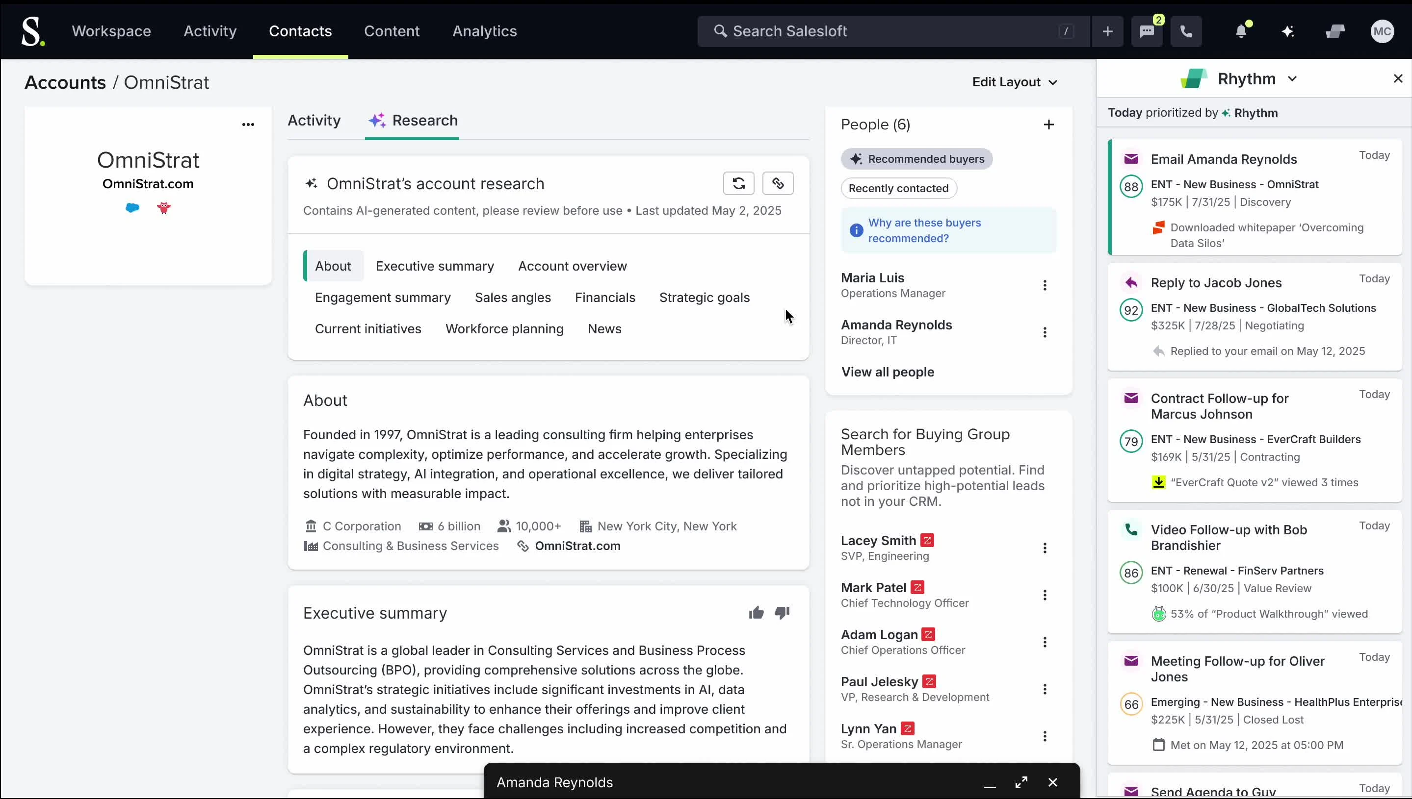The image size is (1412, 799).
Task: Jump to Strategic goals section
Action: tap(705, 298)
